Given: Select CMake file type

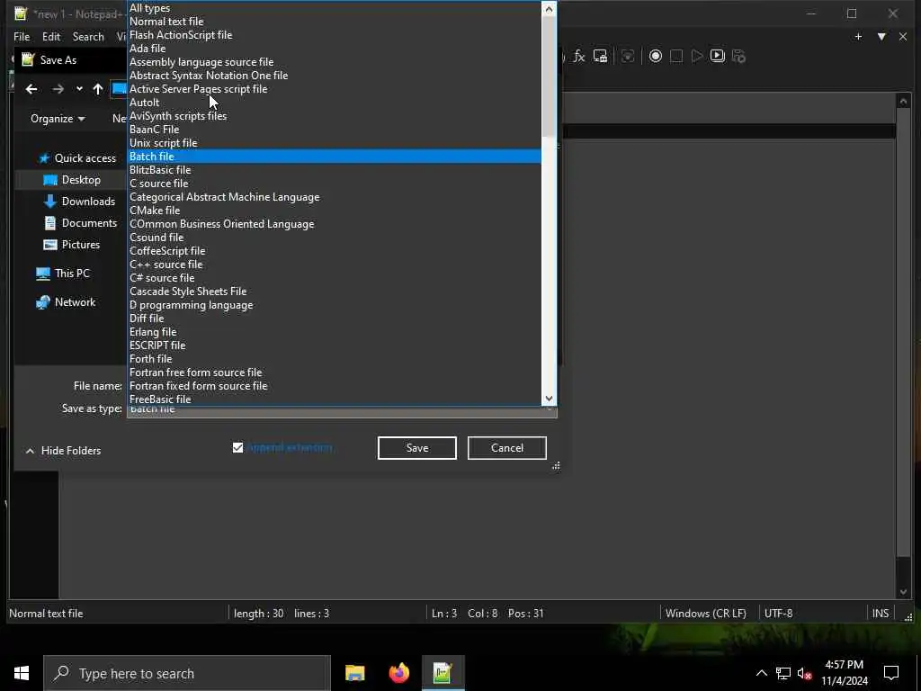Looking at the screenshot, I should [335, 211].
